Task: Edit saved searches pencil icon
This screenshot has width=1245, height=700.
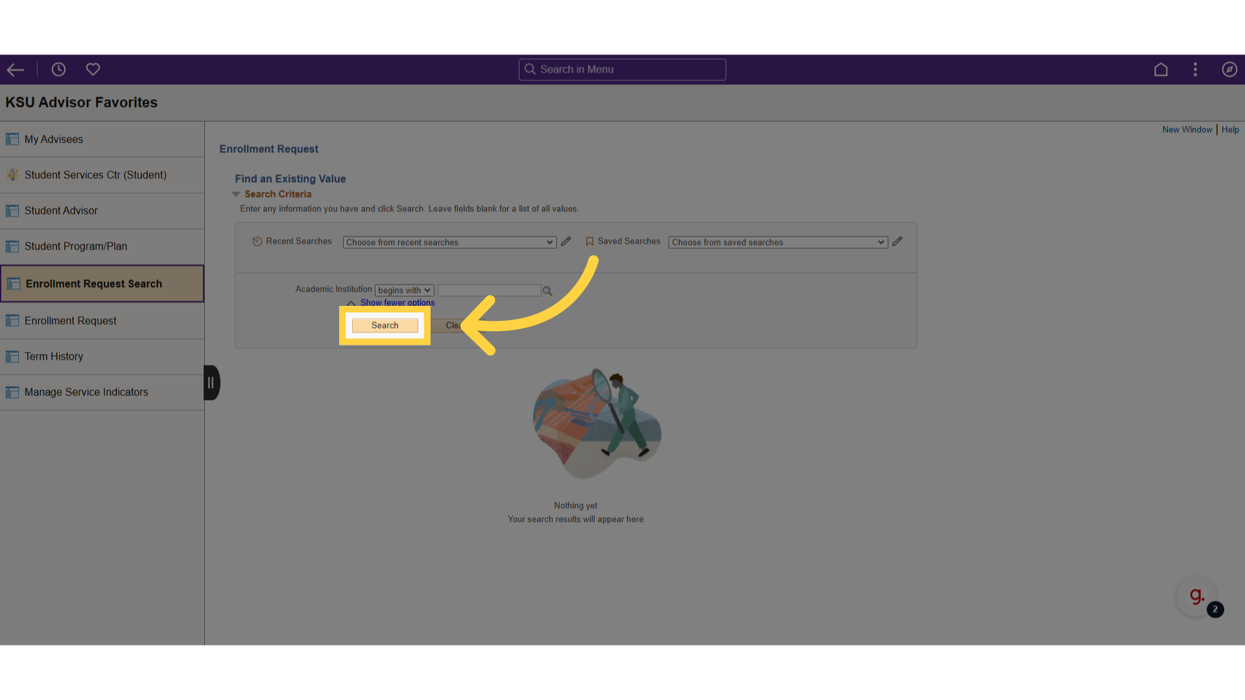Action: tap(897, 241)
